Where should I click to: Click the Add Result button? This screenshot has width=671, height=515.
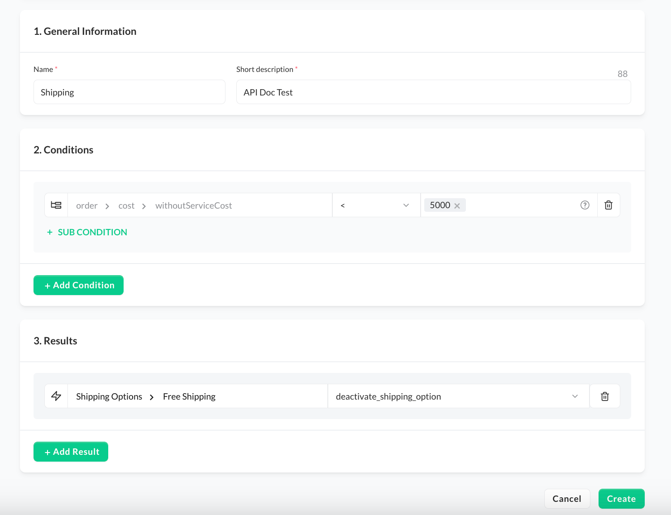(x=71, y=452)
